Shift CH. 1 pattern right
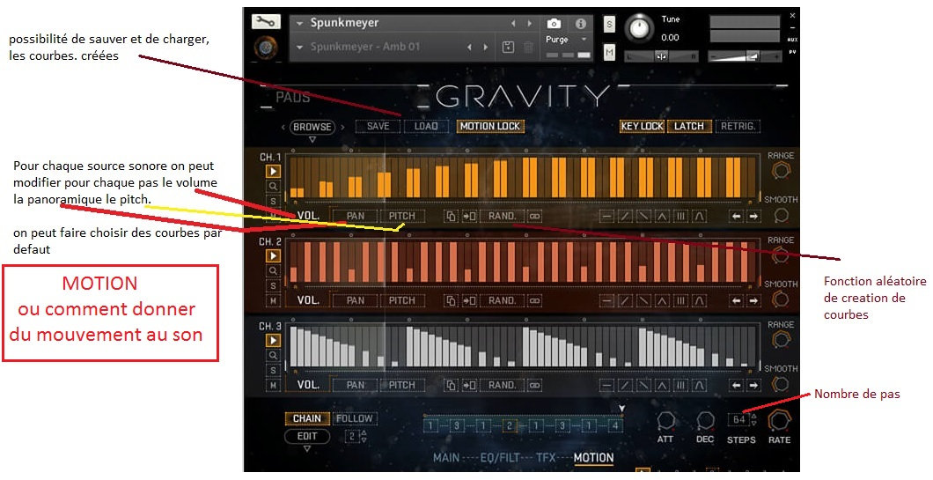Image resolution: width=933 pixels, height=480 pixels. click(753, 217)
